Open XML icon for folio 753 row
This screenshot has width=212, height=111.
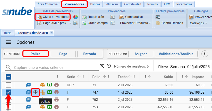(x=28, y=107)
